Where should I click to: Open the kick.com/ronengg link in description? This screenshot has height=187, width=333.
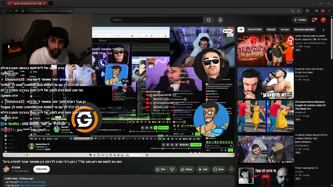(x=31, y=182)
